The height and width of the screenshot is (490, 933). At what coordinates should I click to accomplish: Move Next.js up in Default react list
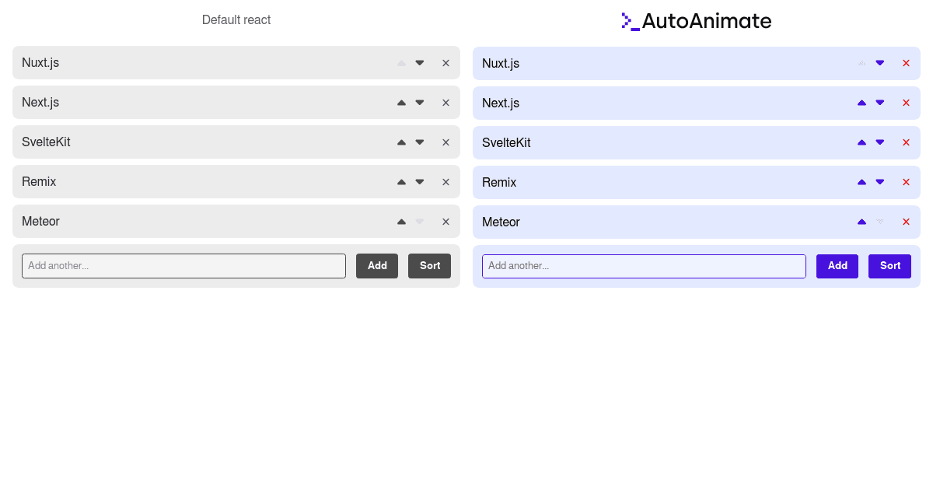point(401,103)
